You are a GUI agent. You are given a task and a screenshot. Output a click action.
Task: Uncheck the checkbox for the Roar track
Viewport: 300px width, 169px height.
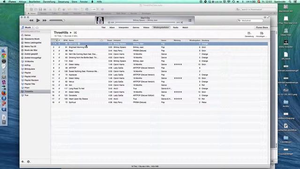[59, 51]
